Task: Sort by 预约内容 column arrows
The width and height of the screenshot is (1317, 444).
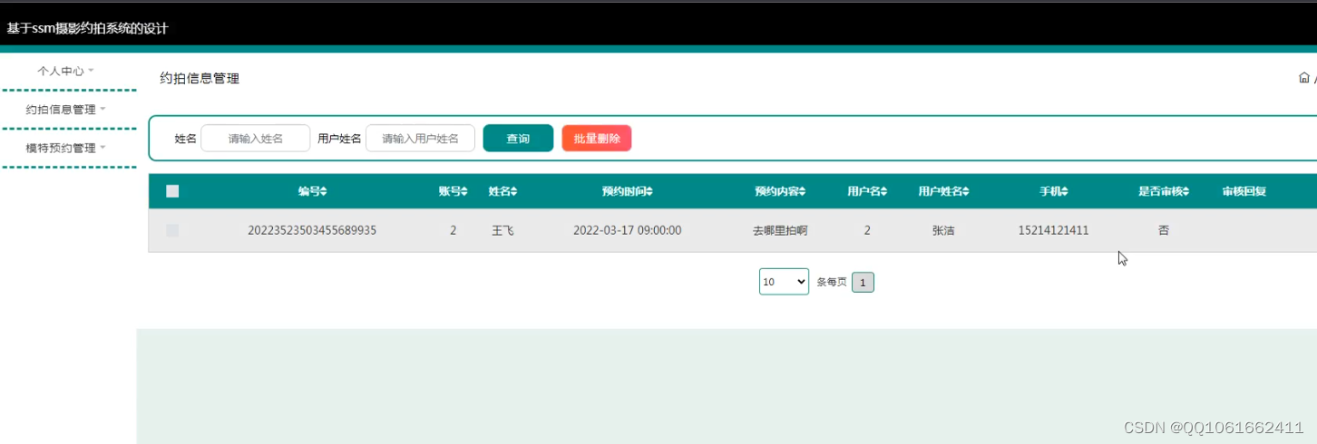Action: [x=802, y=192]
